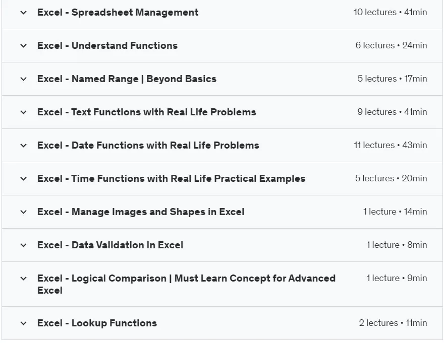
Task: Expand the Spreadsheet Management section chevron
Action: (24, 13)
